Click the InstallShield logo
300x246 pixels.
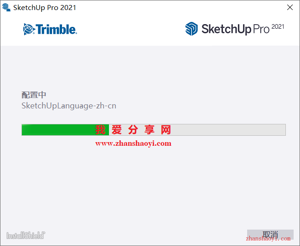[26, 236]
